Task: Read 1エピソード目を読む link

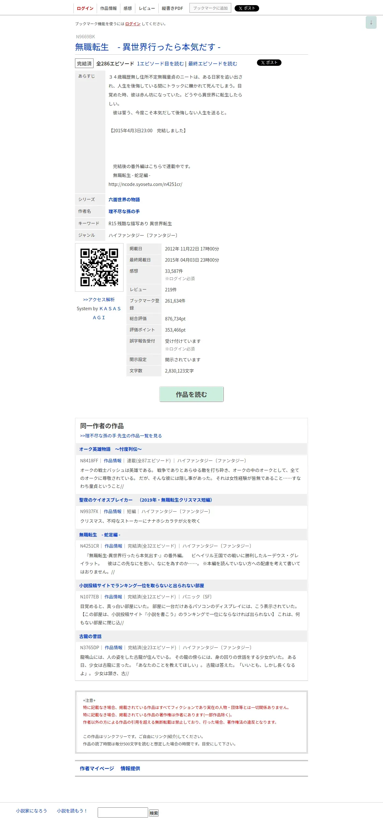Action: 160,64
